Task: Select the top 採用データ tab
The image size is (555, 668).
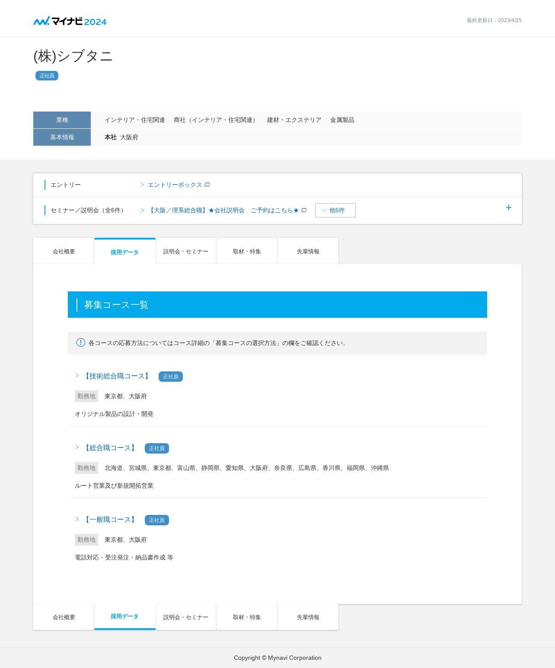Action: [124, 252]
